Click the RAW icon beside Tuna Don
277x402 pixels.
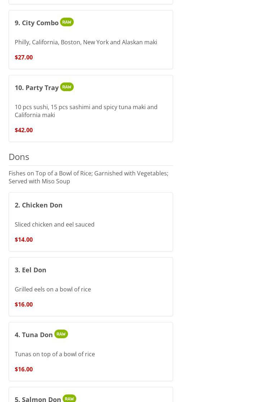61,334
